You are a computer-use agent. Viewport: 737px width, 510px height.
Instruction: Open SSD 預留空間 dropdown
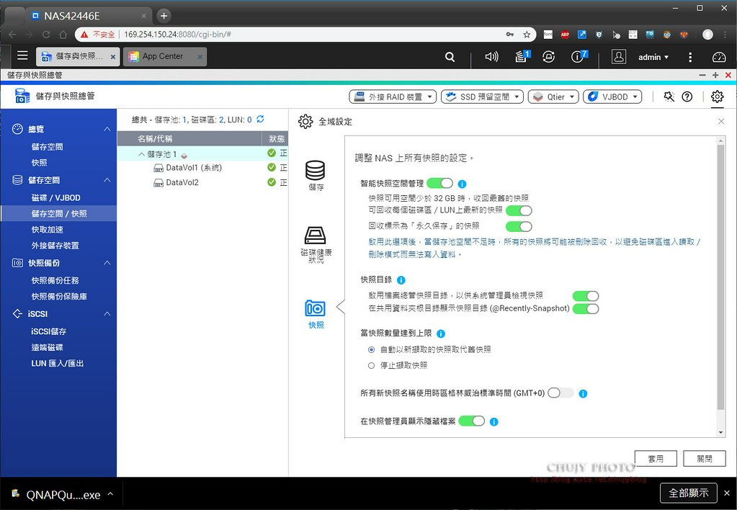point(482,97)
